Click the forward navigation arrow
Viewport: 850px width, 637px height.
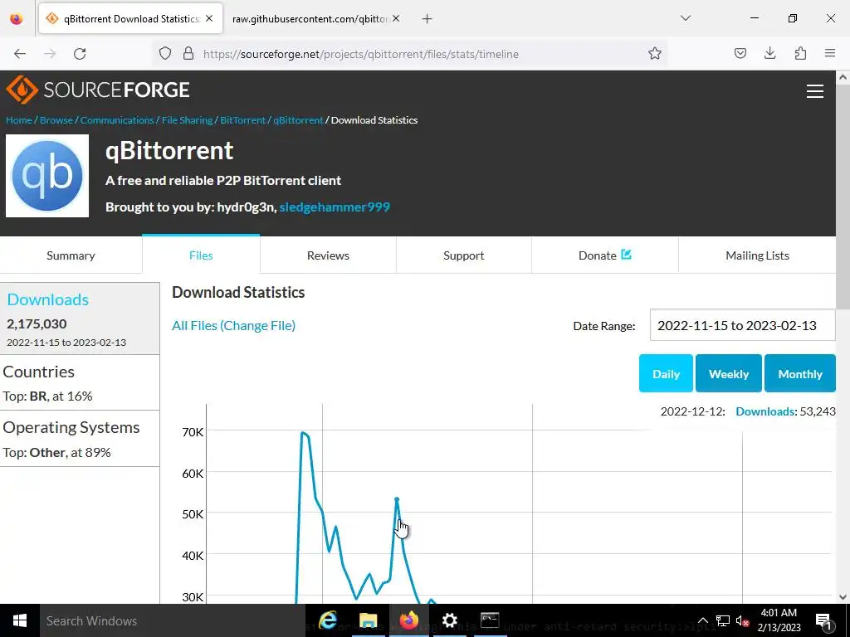[x=50, y=54]
